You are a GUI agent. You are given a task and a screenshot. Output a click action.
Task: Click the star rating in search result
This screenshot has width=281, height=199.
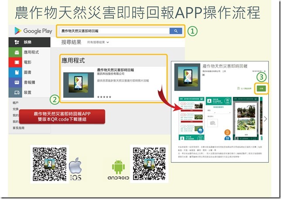[x=104, y=97]
